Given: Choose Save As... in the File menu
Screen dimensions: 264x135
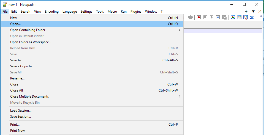Looking at the screenshot, I should 17,60.
